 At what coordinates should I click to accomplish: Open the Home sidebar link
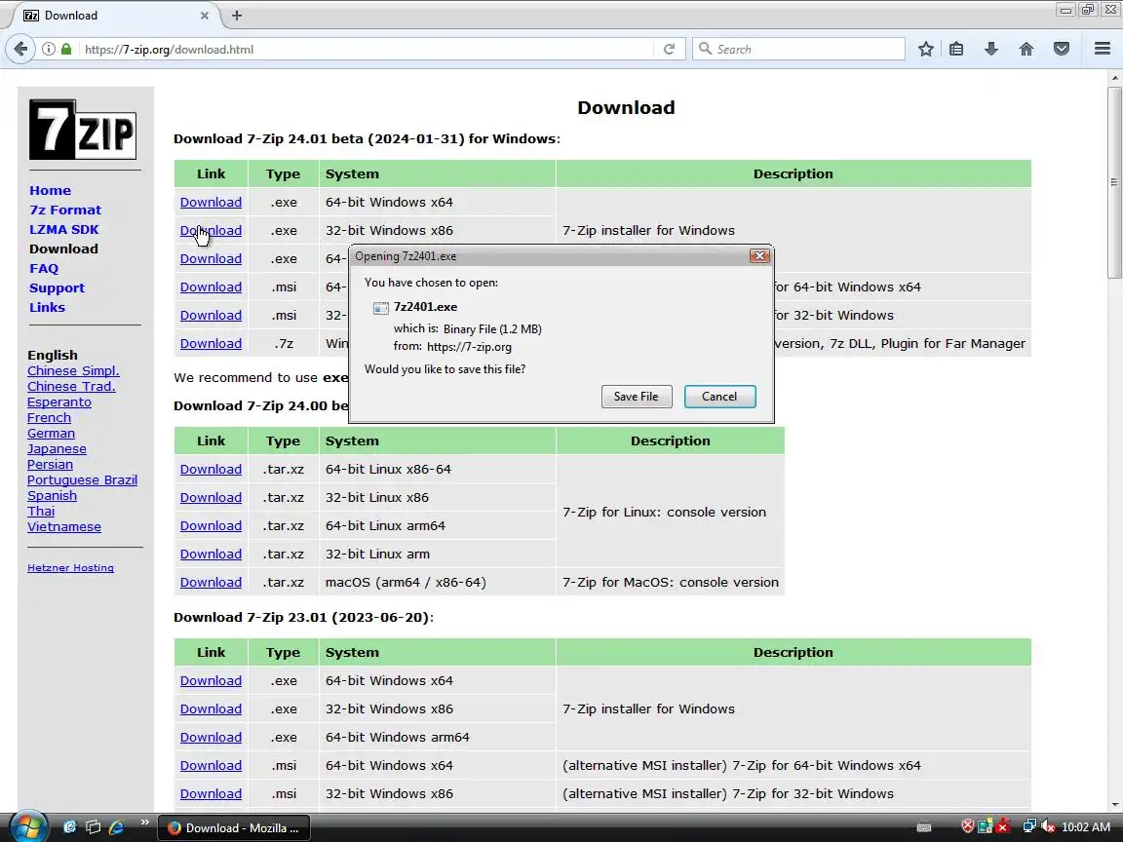[50, 190]
